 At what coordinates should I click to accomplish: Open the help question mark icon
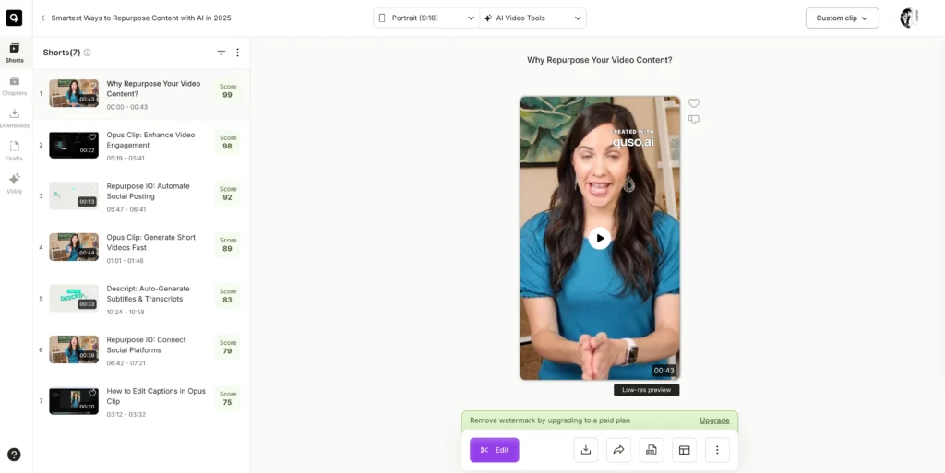click(14, 455)
